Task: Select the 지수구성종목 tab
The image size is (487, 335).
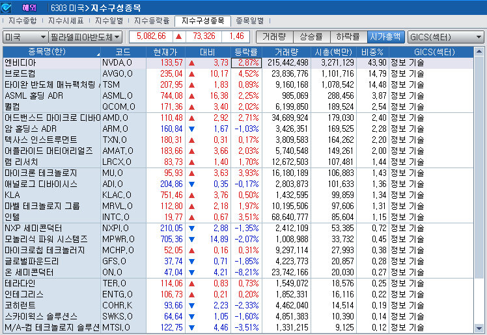Action: pos(203,21)
